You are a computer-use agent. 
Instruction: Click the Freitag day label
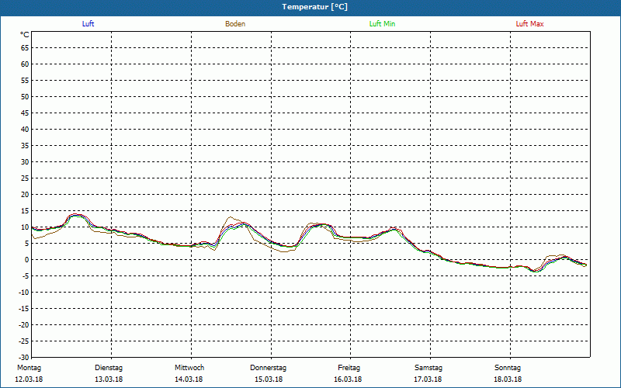(349, 368)
